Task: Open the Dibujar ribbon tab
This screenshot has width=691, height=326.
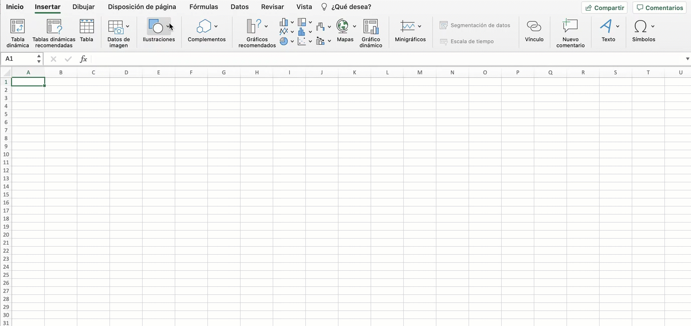Action: coord(83,7)
